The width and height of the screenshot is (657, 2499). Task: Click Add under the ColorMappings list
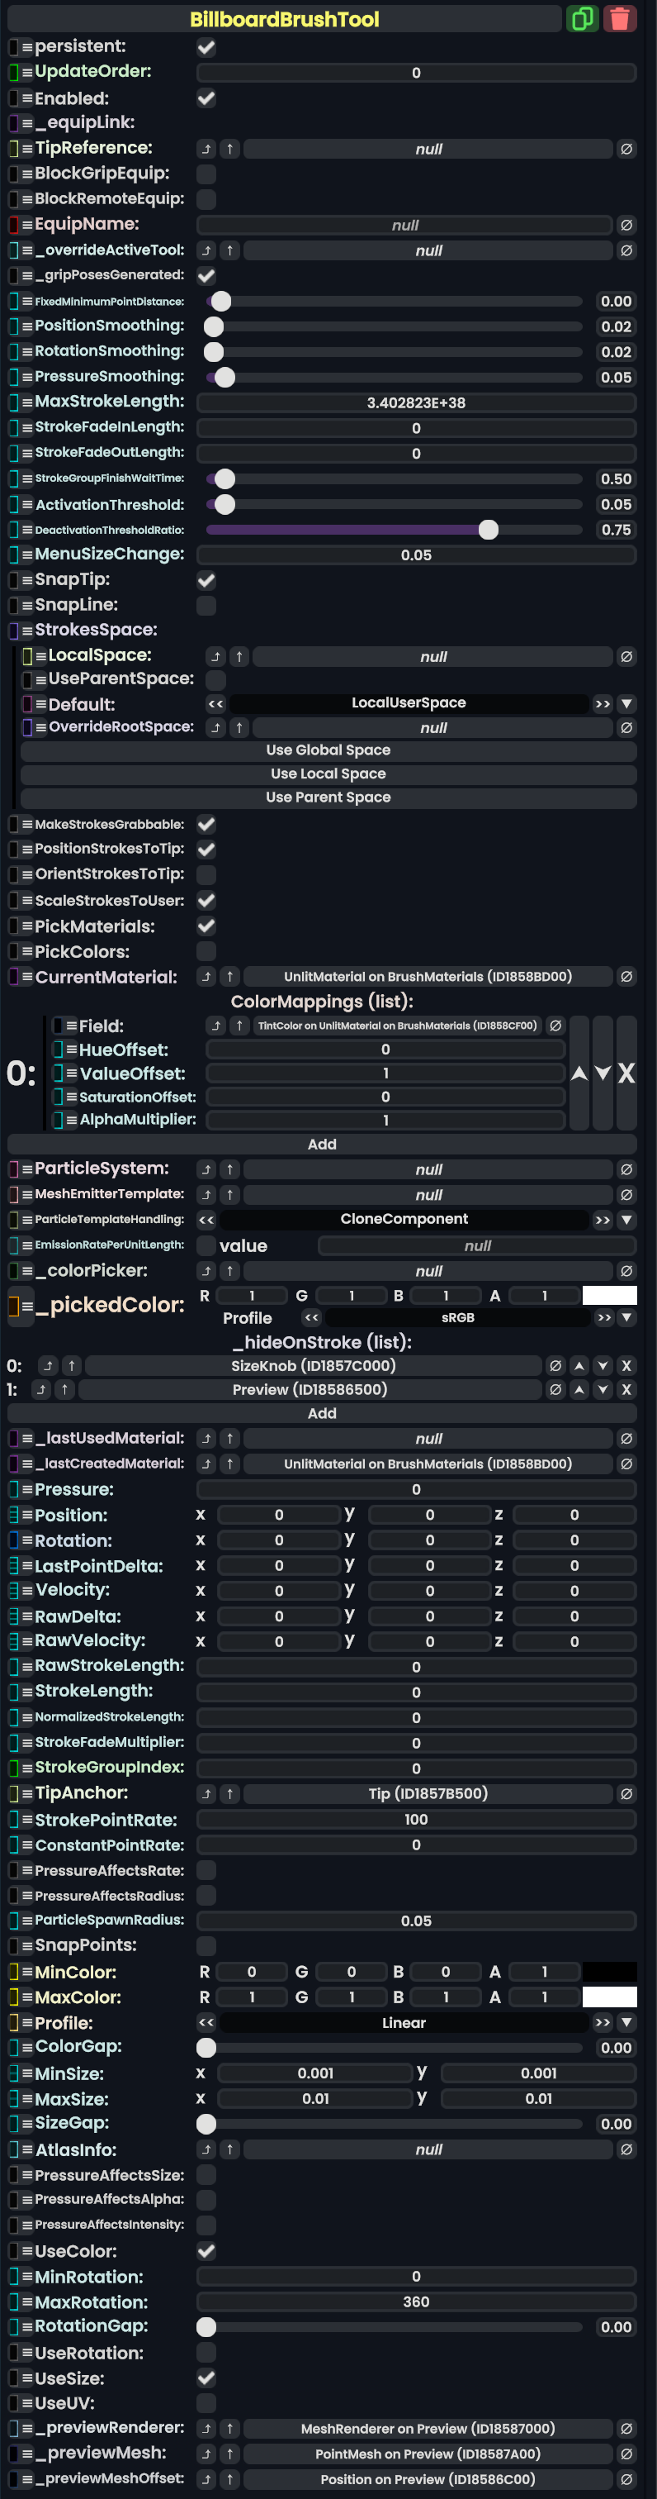323,1145
